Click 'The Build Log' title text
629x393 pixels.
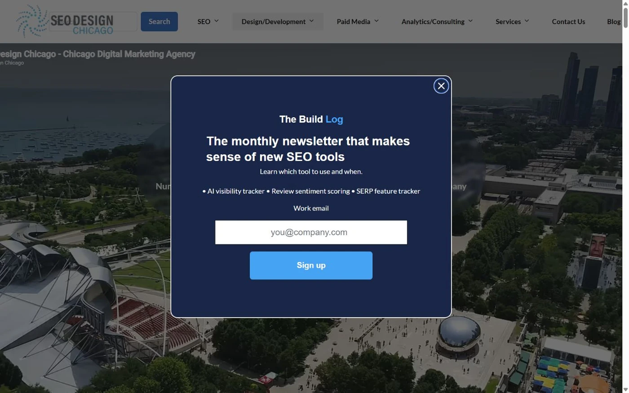[311, 119]
